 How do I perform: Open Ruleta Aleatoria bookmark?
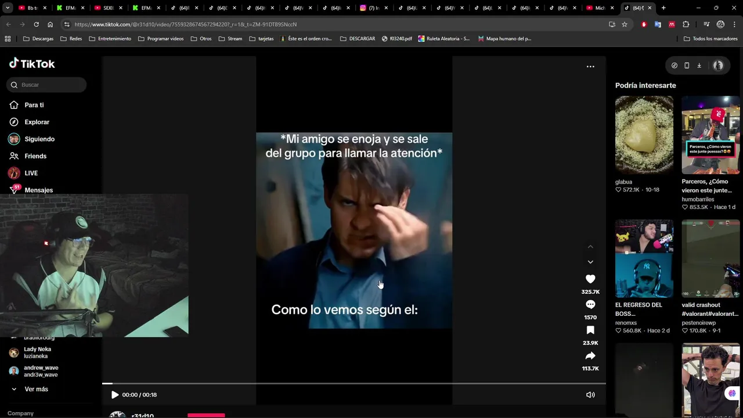444,39
